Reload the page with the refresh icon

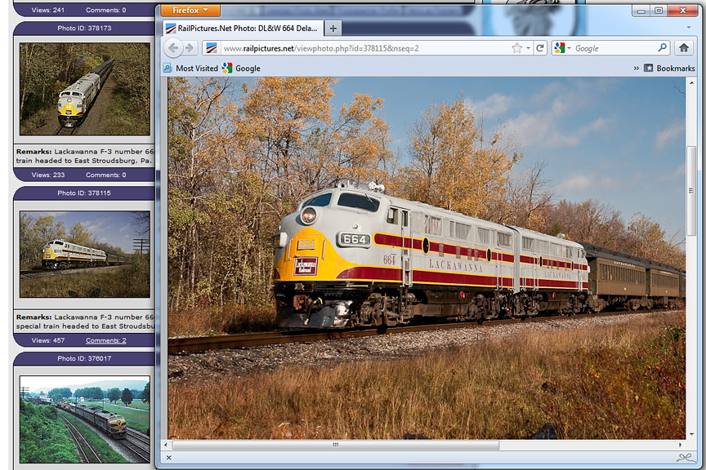[x=540, y=48]
